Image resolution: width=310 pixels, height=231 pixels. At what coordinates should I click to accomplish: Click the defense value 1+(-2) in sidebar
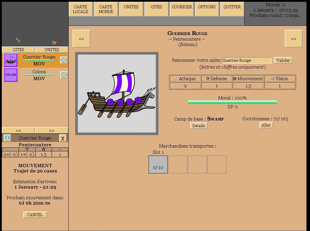(27, 154)
